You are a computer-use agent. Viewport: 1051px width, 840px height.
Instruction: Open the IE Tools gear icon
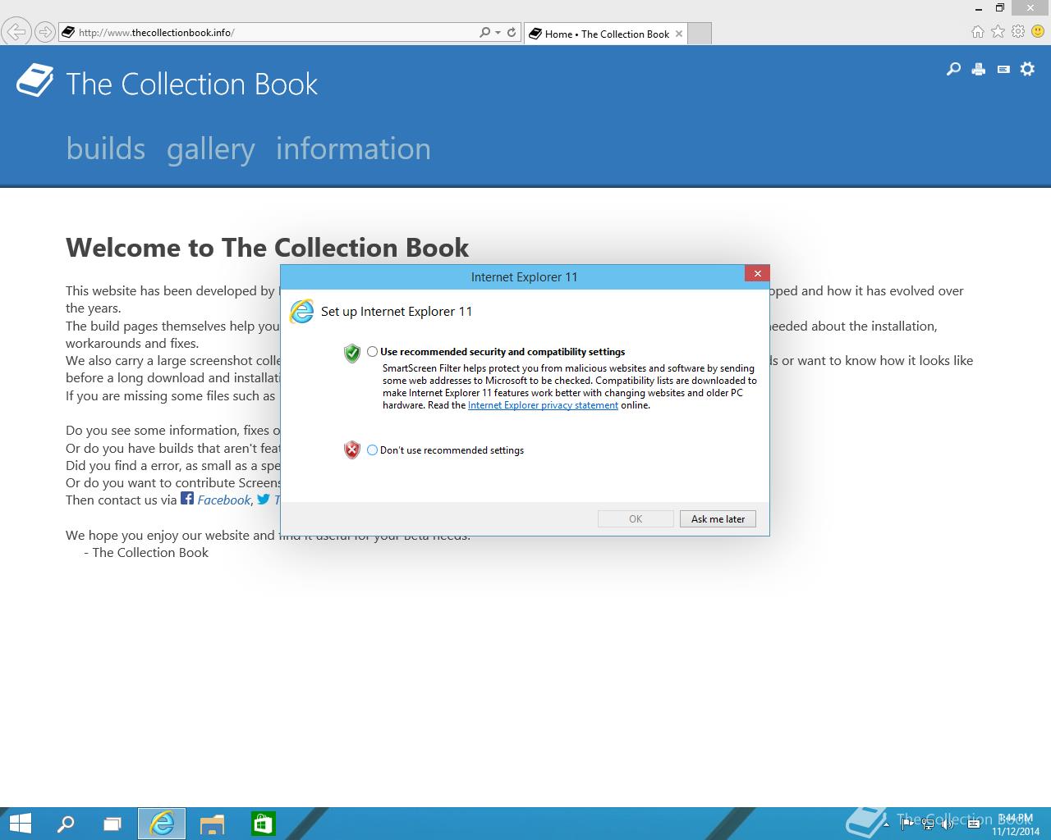point(1018,31)
